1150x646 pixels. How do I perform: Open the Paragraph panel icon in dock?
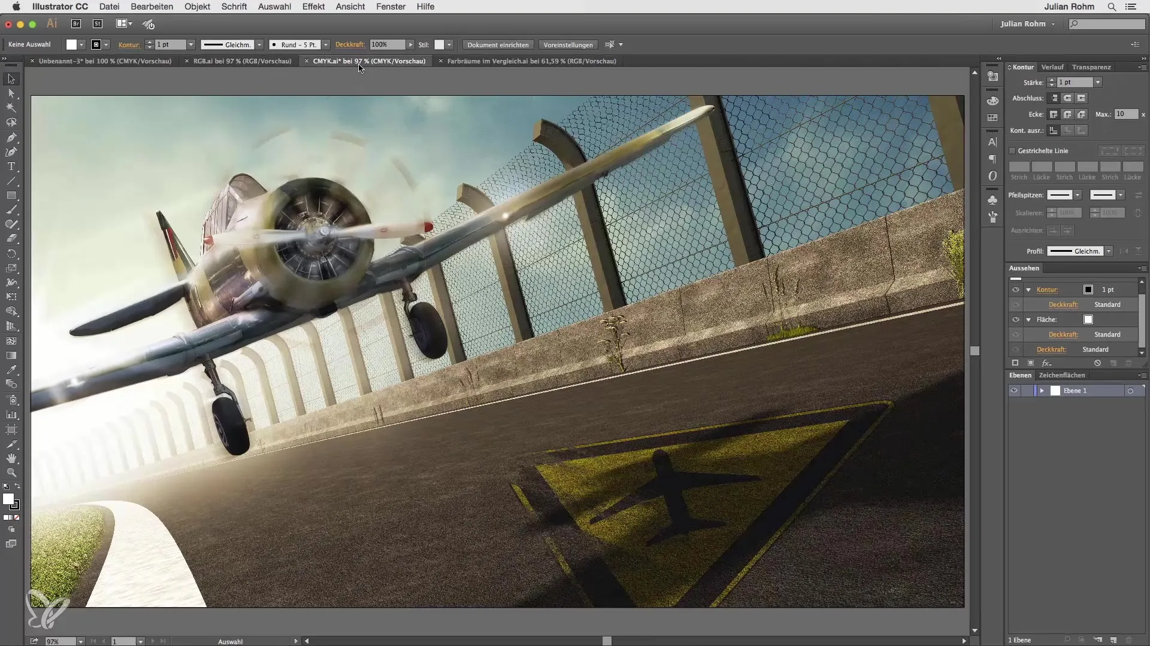click(992, 159)
